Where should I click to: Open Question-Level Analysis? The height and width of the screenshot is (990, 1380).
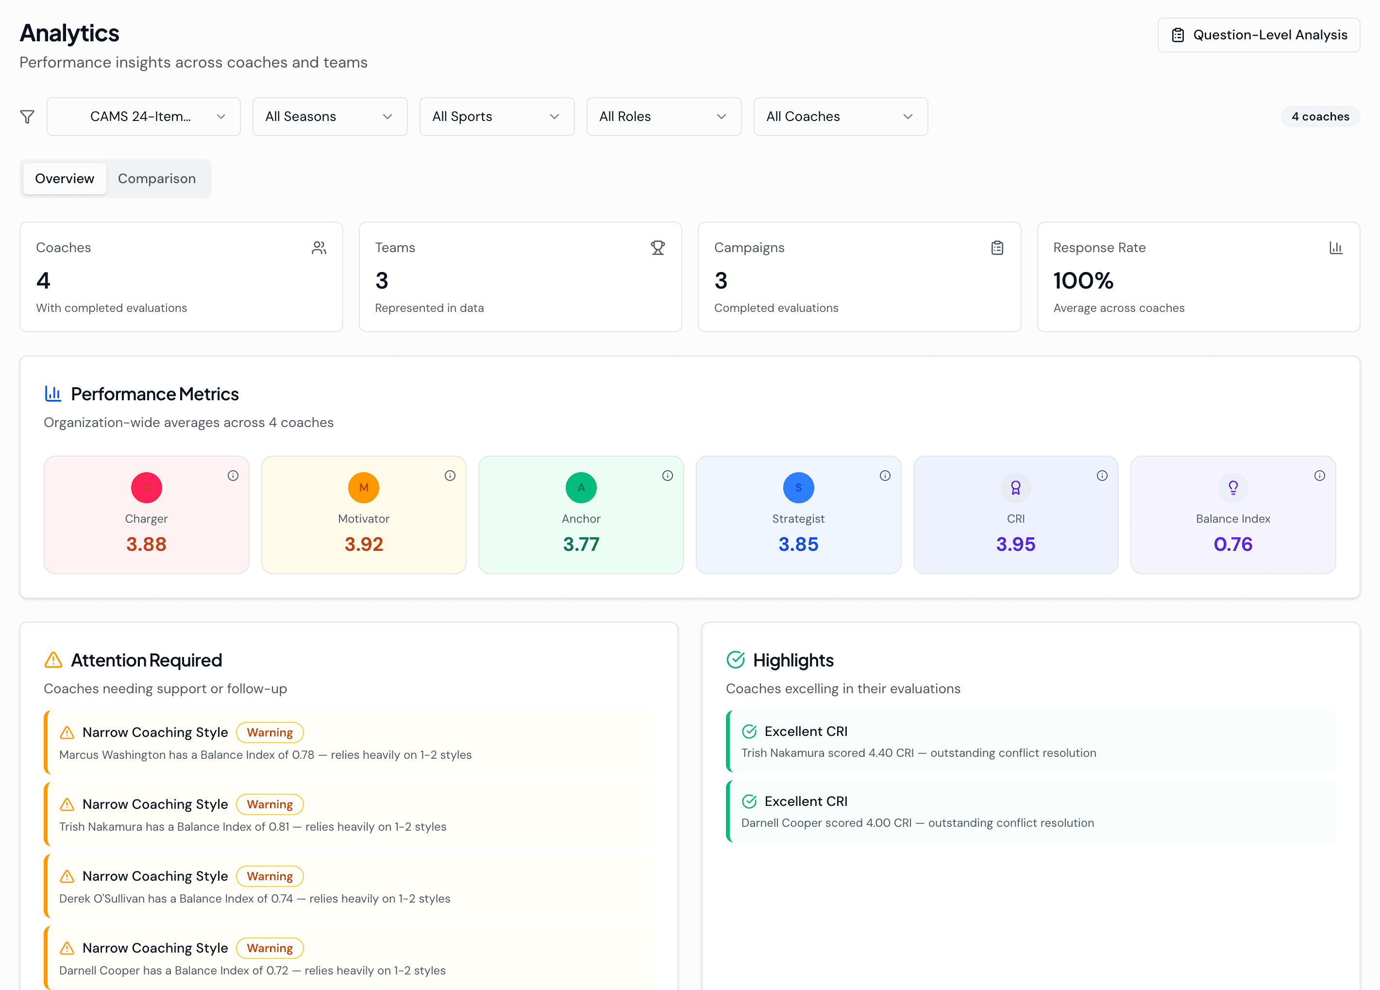pyautogui.click(x=1258, y=34)
